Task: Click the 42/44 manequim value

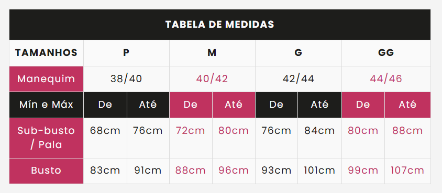Action: 298,79
